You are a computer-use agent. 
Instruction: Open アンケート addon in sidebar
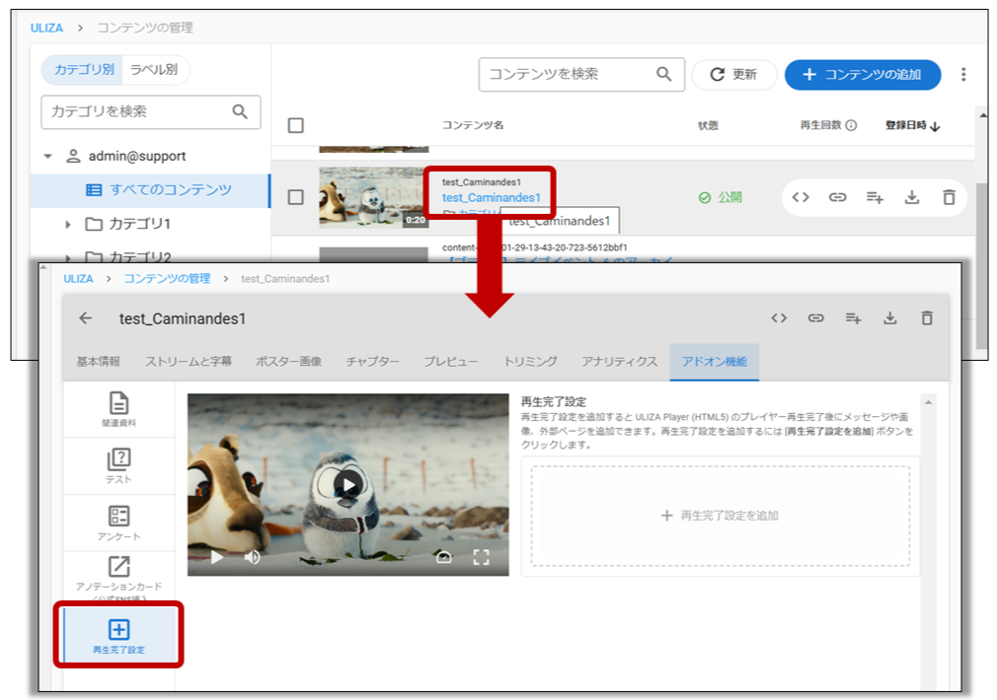(118, 523)
